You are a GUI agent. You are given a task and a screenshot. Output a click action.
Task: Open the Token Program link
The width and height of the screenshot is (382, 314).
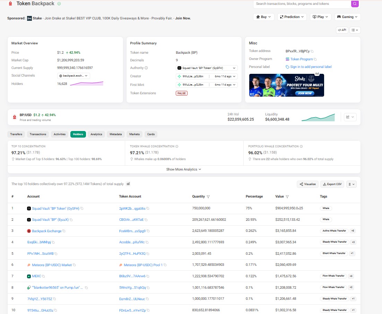(302, 59)
